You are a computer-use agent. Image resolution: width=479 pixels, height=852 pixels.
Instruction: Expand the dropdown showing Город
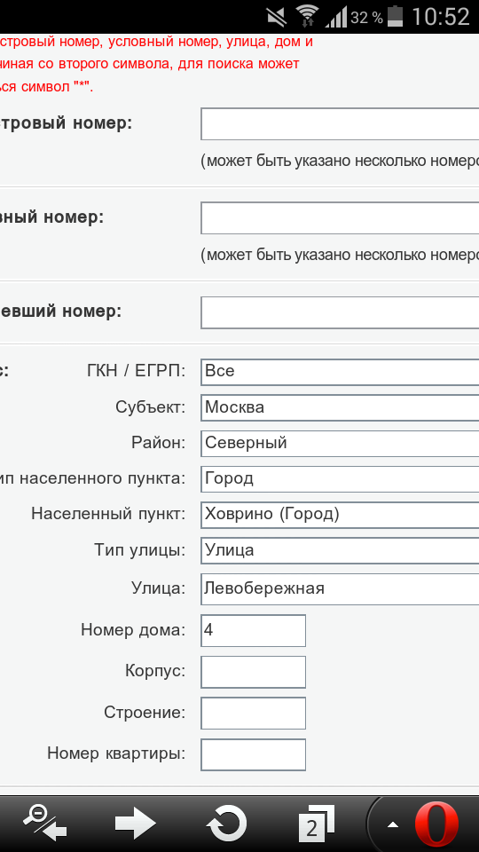click(x=340, y=479)
